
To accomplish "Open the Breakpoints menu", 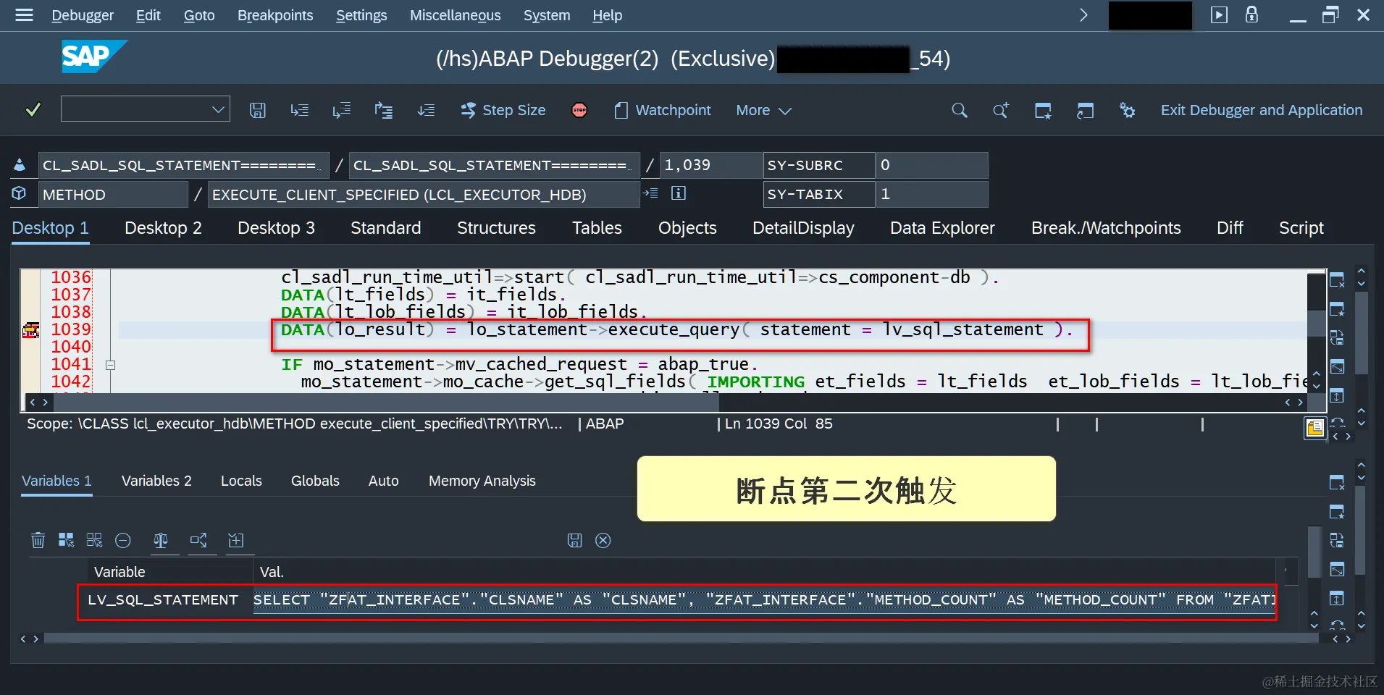I will click(x=275, y=15).
